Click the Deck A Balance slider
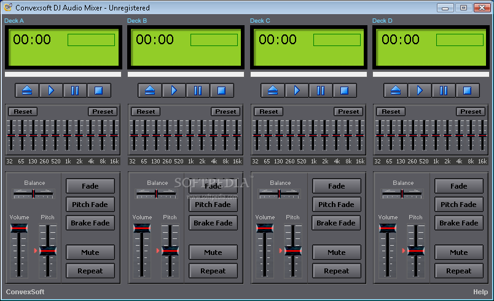 click(33, 193)
